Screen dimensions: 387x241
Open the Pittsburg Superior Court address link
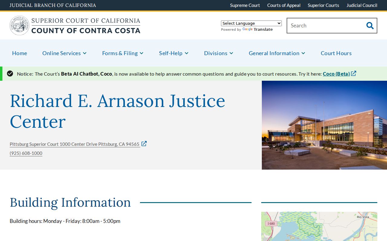click(75, 144)
